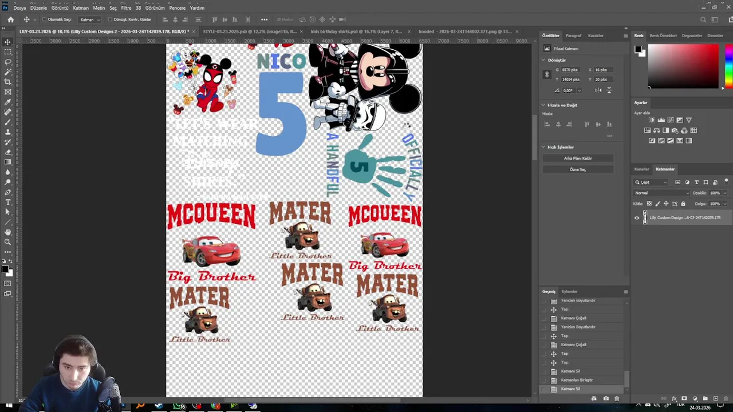
Task: Select the Brush tool
Action: 7,122
